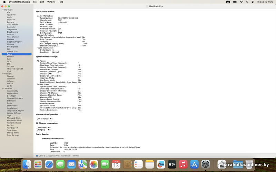This screenshot has height=172, width=276.
Task: Select Printers in the sidebar
Action: (10, 57)
